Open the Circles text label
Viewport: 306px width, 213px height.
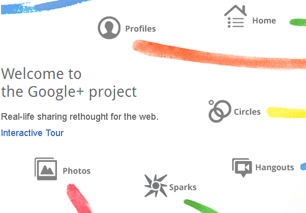tap(247, 112)
